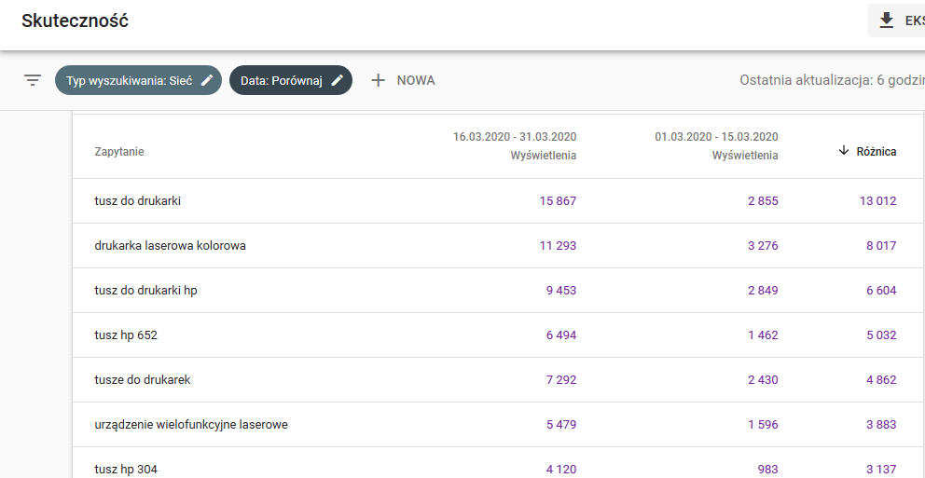Click pencil icon on Data: Porównaj chip
Viewport: 925px width, 478px height.
337,80
